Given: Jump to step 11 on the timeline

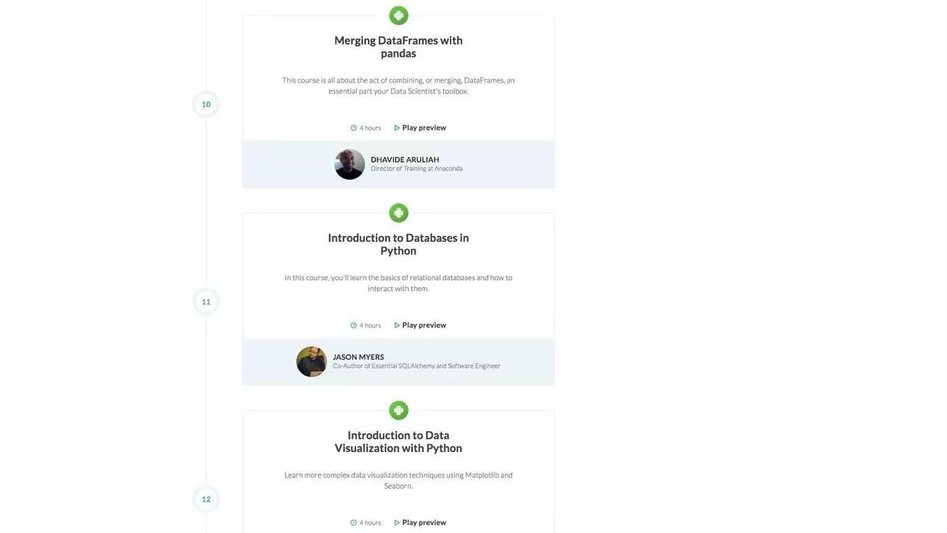Looking at the screenshot, I should pyautogui.click(x=206, y=302).
